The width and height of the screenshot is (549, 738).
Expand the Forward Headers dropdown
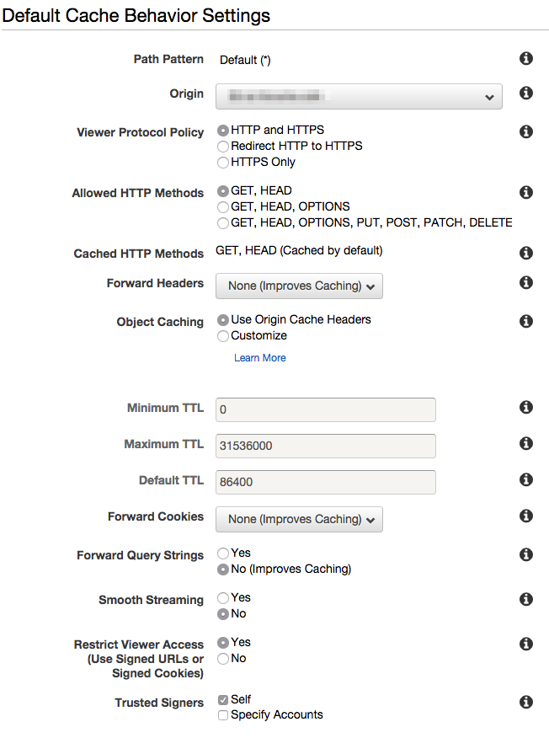pos(299,286)
